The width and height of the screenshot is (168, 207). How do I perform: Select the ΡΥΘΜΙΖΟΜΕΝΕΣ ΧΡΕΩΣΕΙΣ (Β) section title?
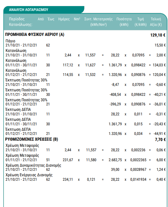coord(31,139)
